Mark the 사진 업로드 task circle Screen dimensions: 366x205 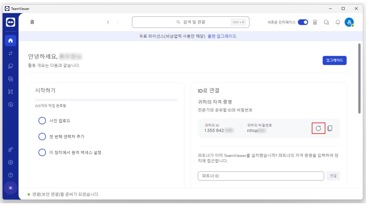[x=42, y=121]
